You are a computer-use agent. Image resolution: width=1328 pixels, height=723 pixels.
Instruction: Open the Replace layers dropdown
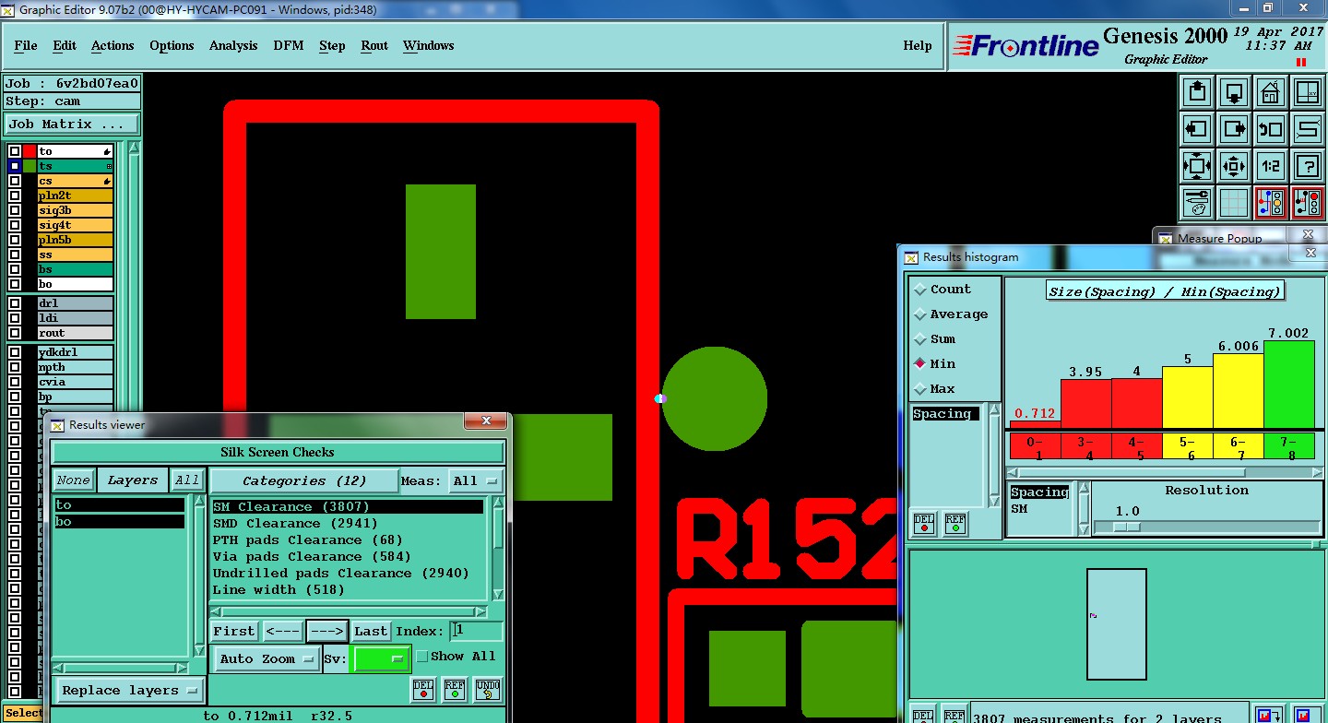(x=129, y=691)
